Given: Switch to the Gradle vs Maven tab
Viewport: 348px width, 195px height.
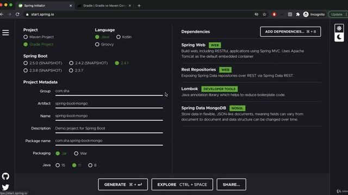Looking at the screenshot, I should coord(104,6).
